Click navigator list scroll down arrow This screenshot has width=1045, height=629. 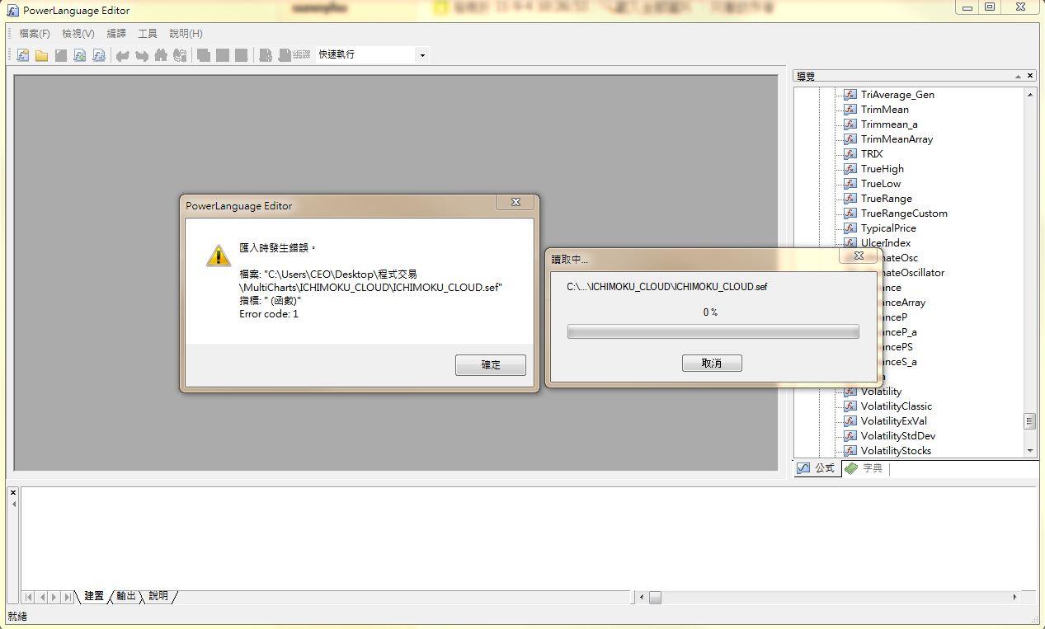pyautogui.click(x=1030, y=451)
